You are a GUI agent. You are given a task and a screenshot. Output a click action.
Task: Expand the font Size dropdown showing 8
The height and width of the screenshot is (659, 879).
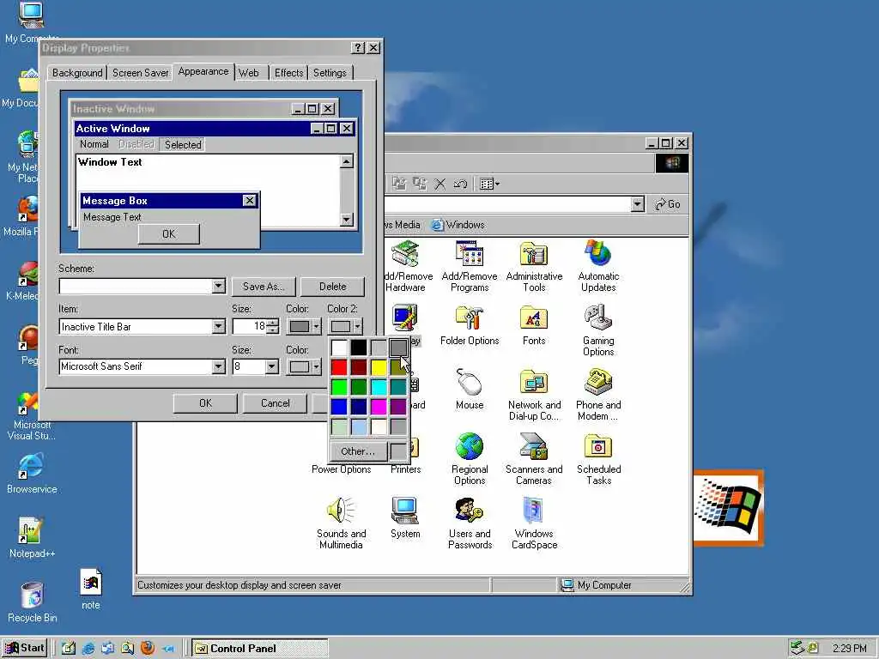pyautogui.click(x=272, y=366)
